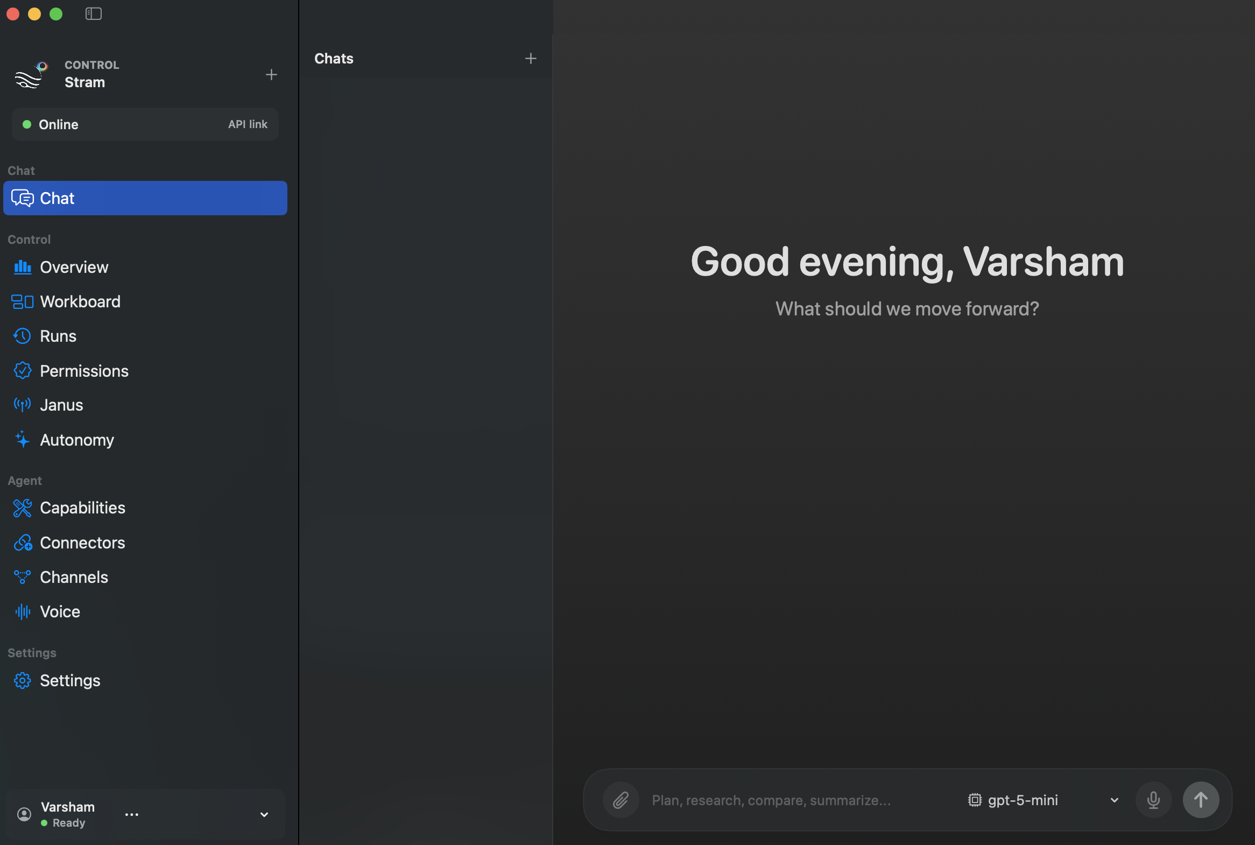
Task: Click the Connectors link icon
Action: pyautogui.click(x=23, y=543)
